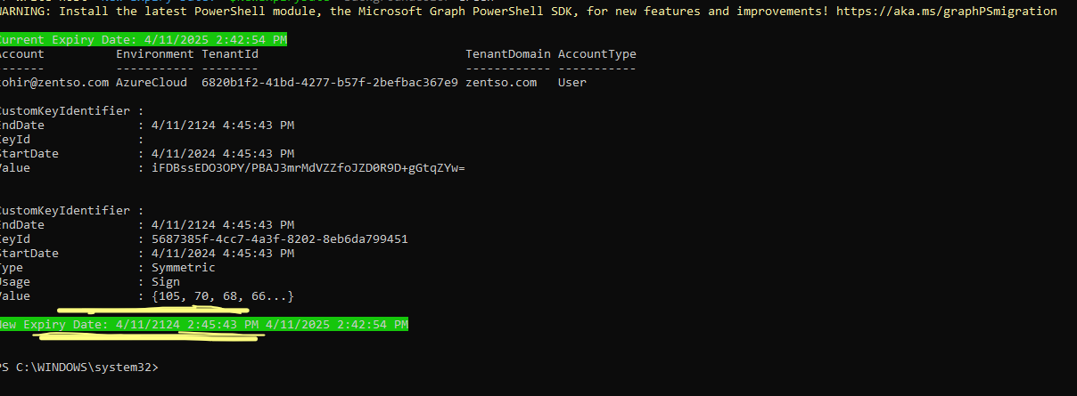Click the Symmetric type value
Screen dimensions: 1077x396
184,267
